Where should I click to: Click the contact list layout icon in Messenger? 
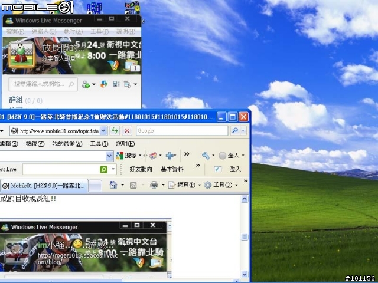point(116,84)
